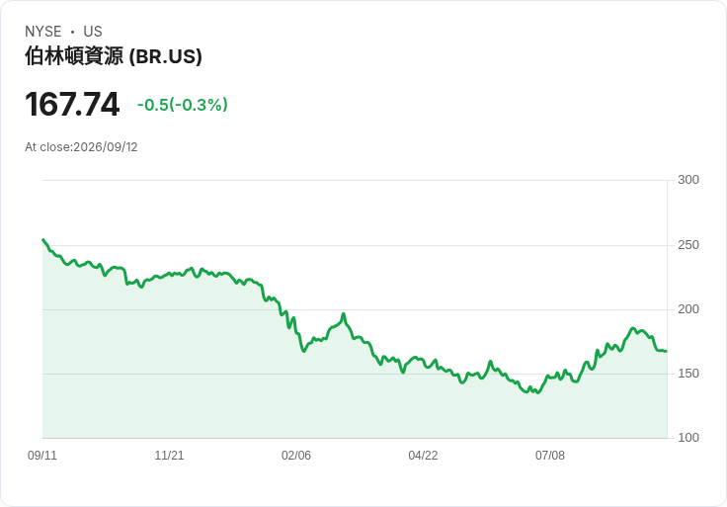This screenshot has width=727, height=507.
Task: Click the 07/08 date on x-axis
Action: point(550,456)
